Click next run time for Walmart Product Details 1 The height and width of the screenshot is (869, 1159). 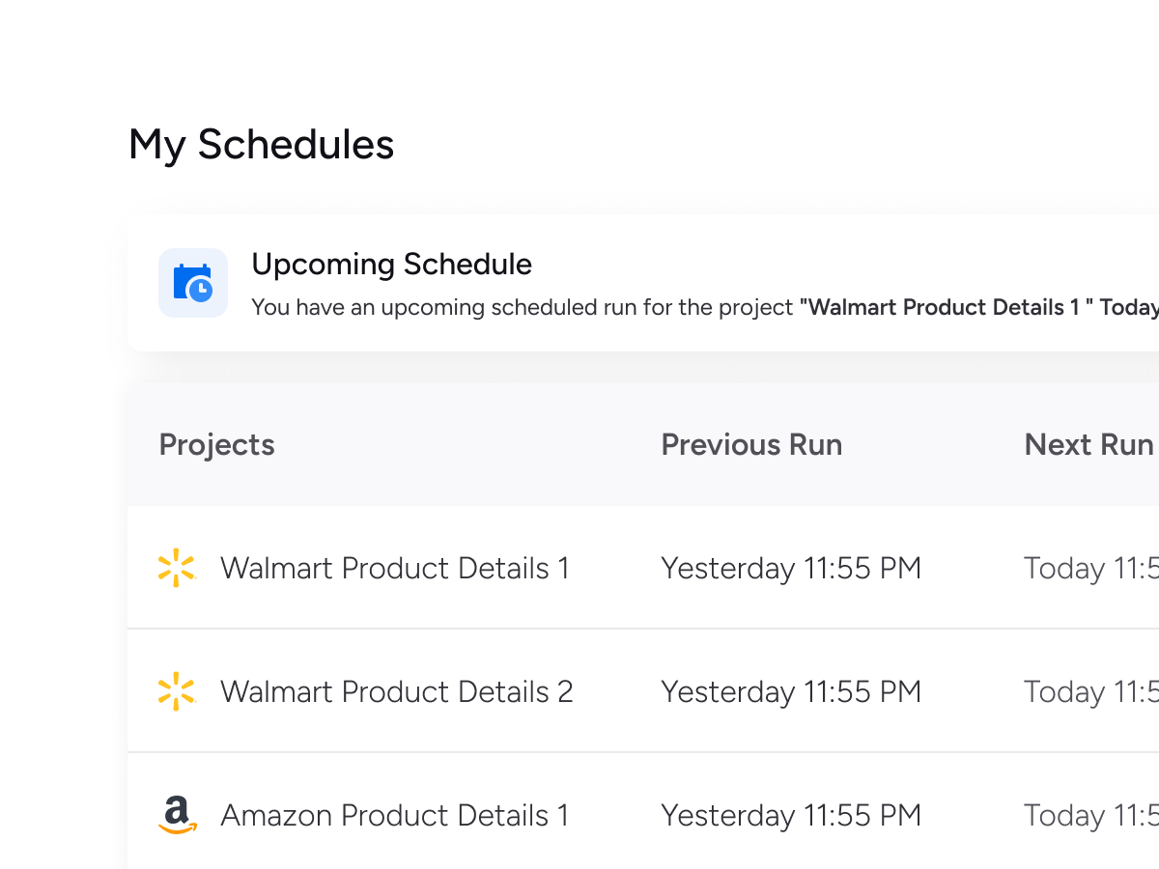[1090, 568]
